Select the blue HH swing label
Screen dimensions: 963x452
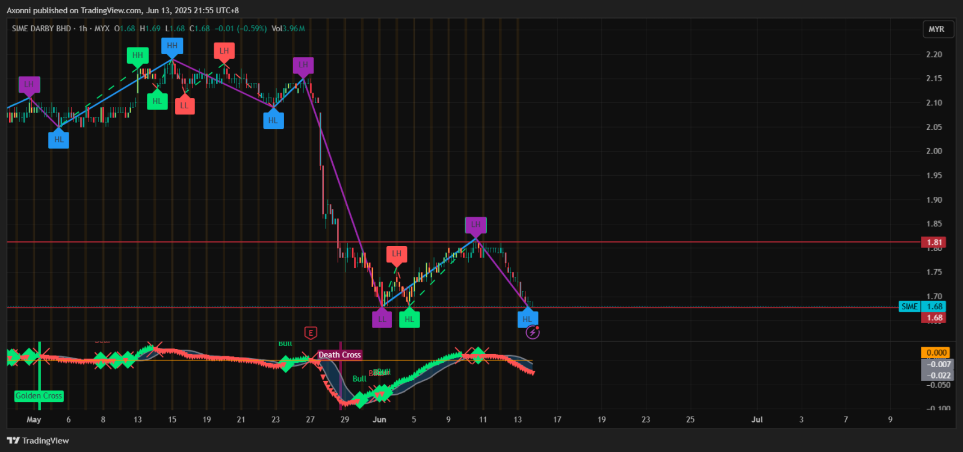pyautogui.click(x=172, y=46)
